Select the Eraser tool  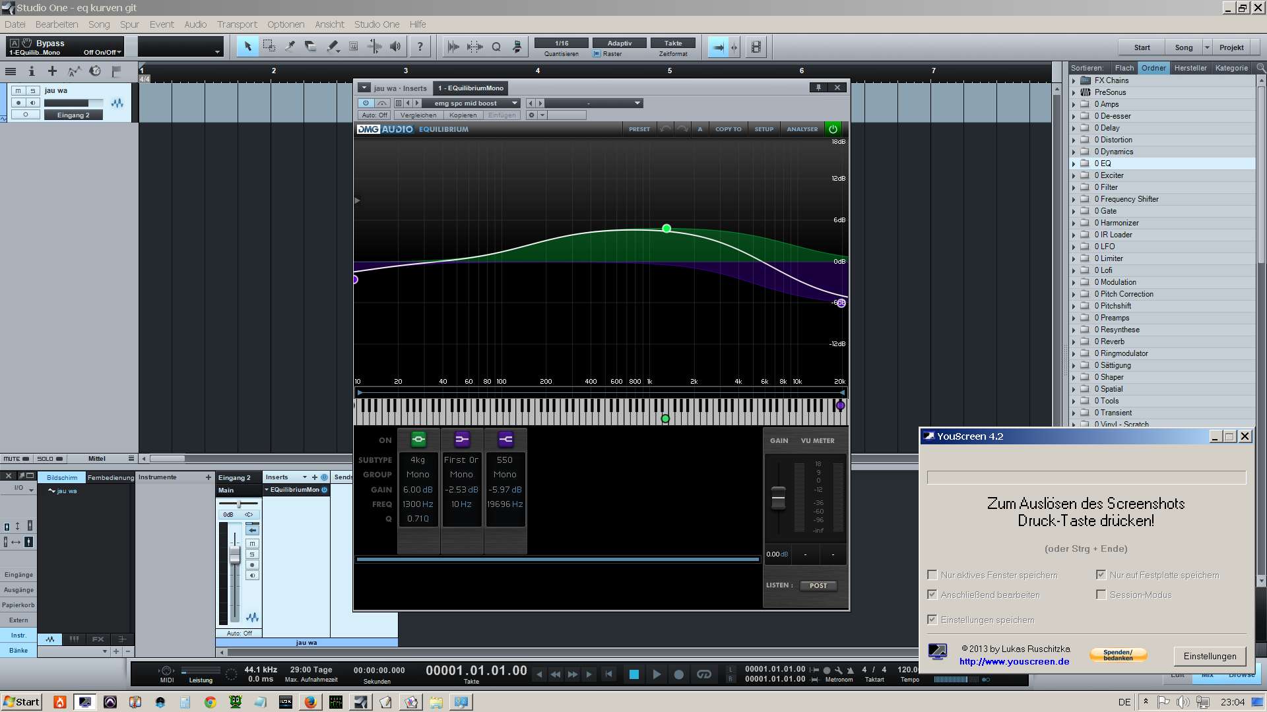point(311,47)
